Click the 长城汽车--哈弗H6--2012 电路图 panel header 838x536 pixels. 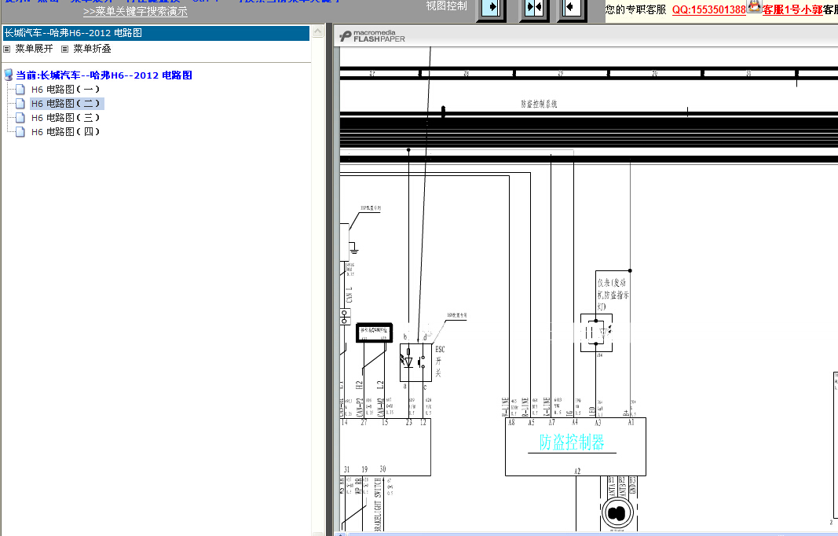156,33
